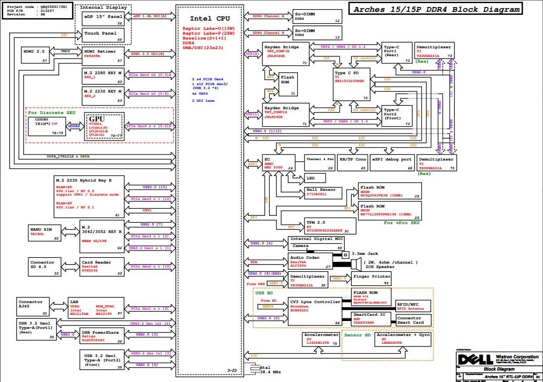Screen dimensions: 543x382
Task: Click the 32MB Flash ROM block
Action: [x=390, y=191]
